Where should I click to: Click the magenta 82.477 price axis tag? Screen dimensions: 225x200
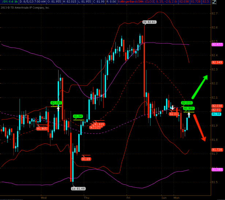(x=217, y=45)
